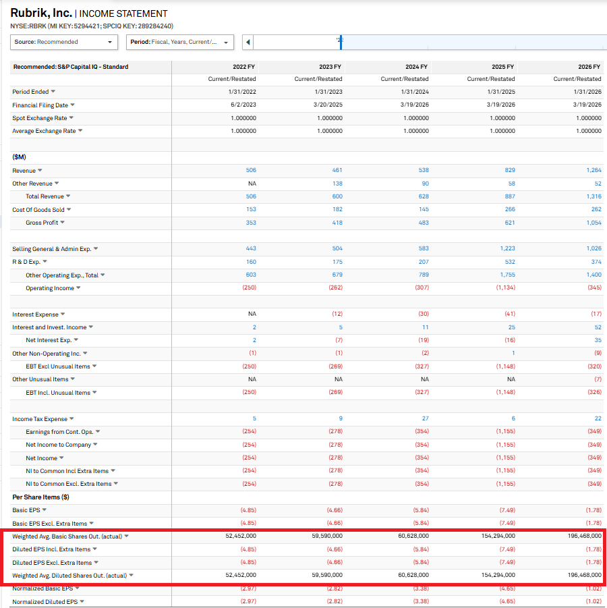Expand the Period Ended row arrow
Viewport: 607px width, 608px height.
click(x=53, y=92)
